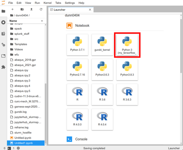
Task: Click the New Folder toolbar icon
Action: click(x=22, y=9)
